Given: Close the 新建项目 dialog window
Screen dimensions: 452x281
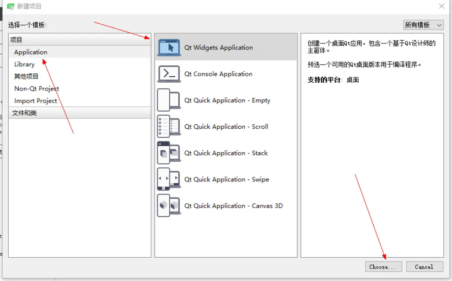Looking at the screenshot, I should point(441,6).
